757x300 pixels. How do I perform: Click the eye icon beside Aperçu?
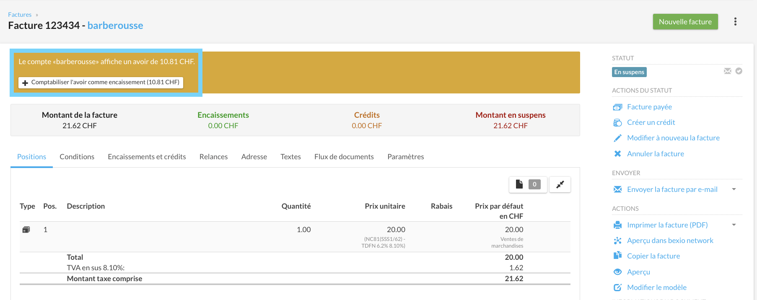tap(617, 272)
